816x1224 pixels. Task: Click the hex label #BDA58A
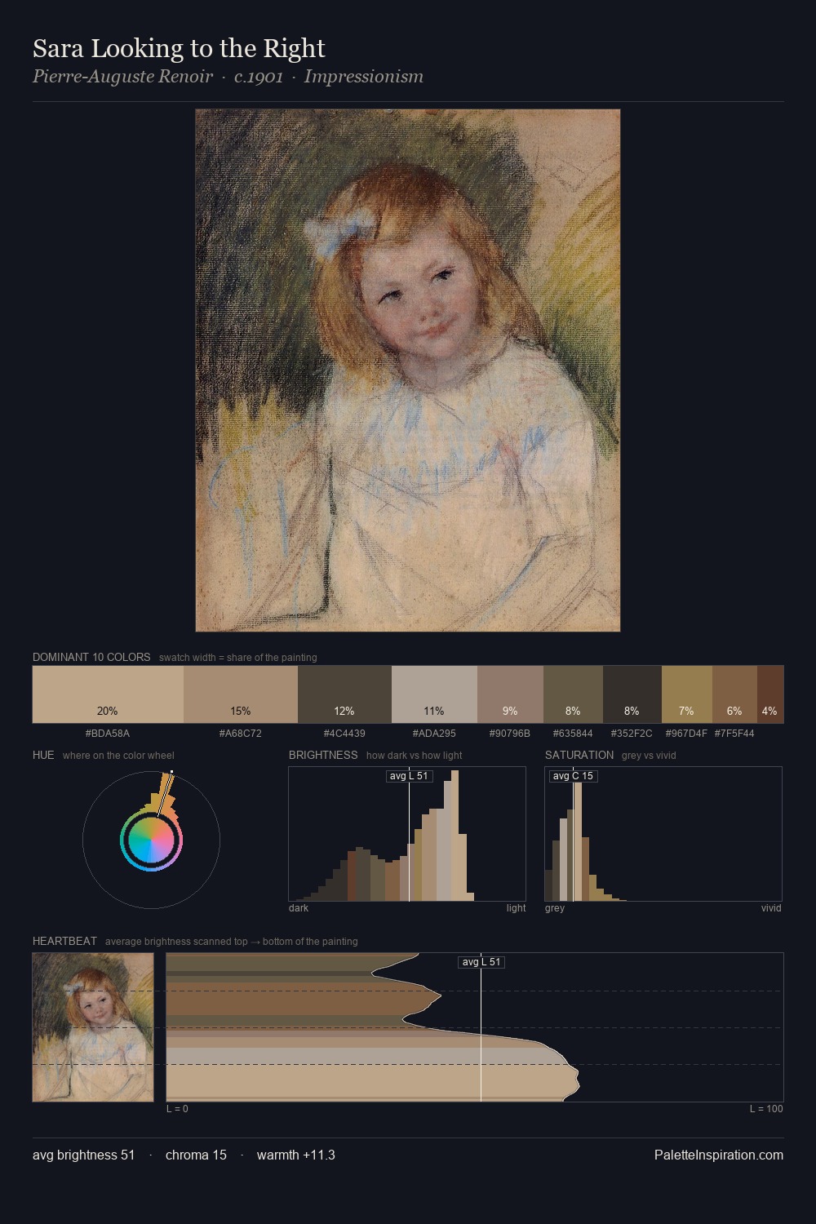point(108,734)
